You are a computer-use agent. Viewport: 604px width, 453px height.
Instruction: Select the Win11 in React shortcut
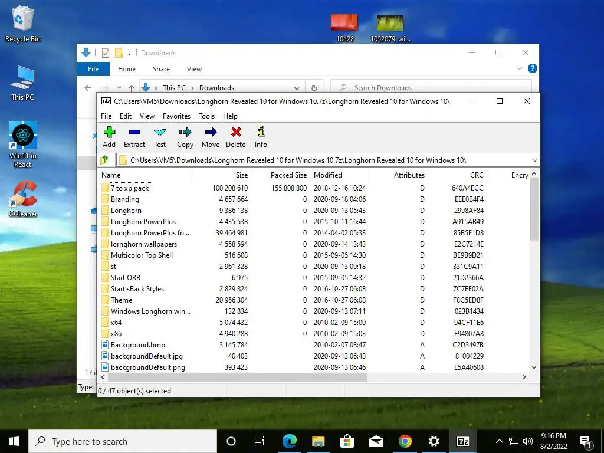23,145
